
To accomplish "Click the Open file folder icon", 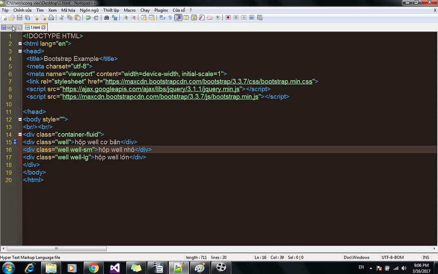I will tap(12, 18).
